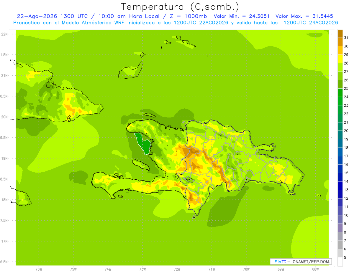Click the teal color bar segment between 19 and 20
This screenshot has width=354, height=273.
pyautogui.click(x=340, y=135)
